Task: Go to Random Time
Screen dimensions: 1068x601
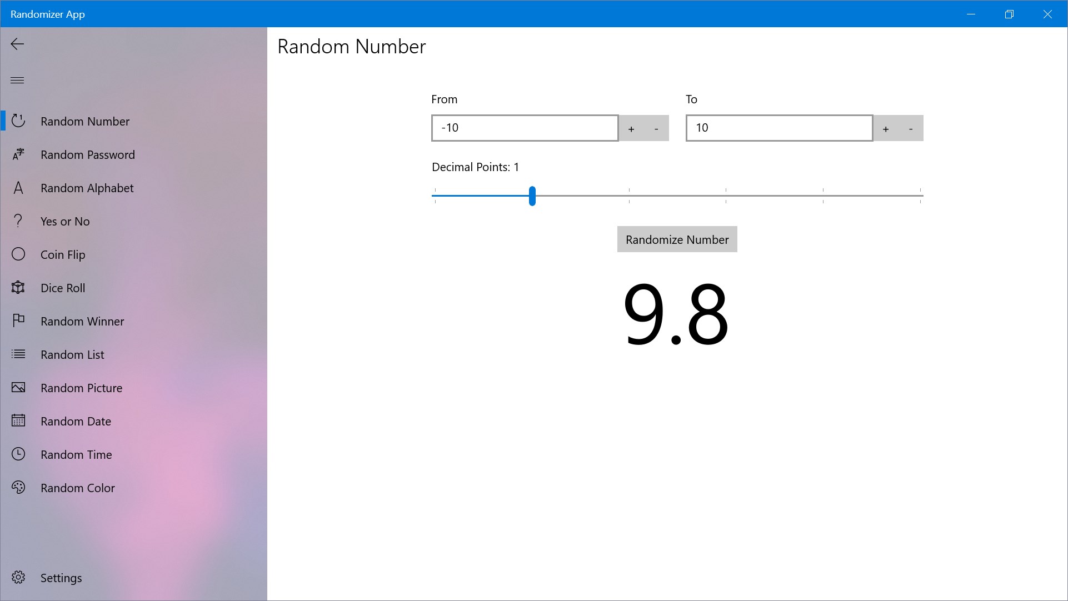Action: point(134,454)
